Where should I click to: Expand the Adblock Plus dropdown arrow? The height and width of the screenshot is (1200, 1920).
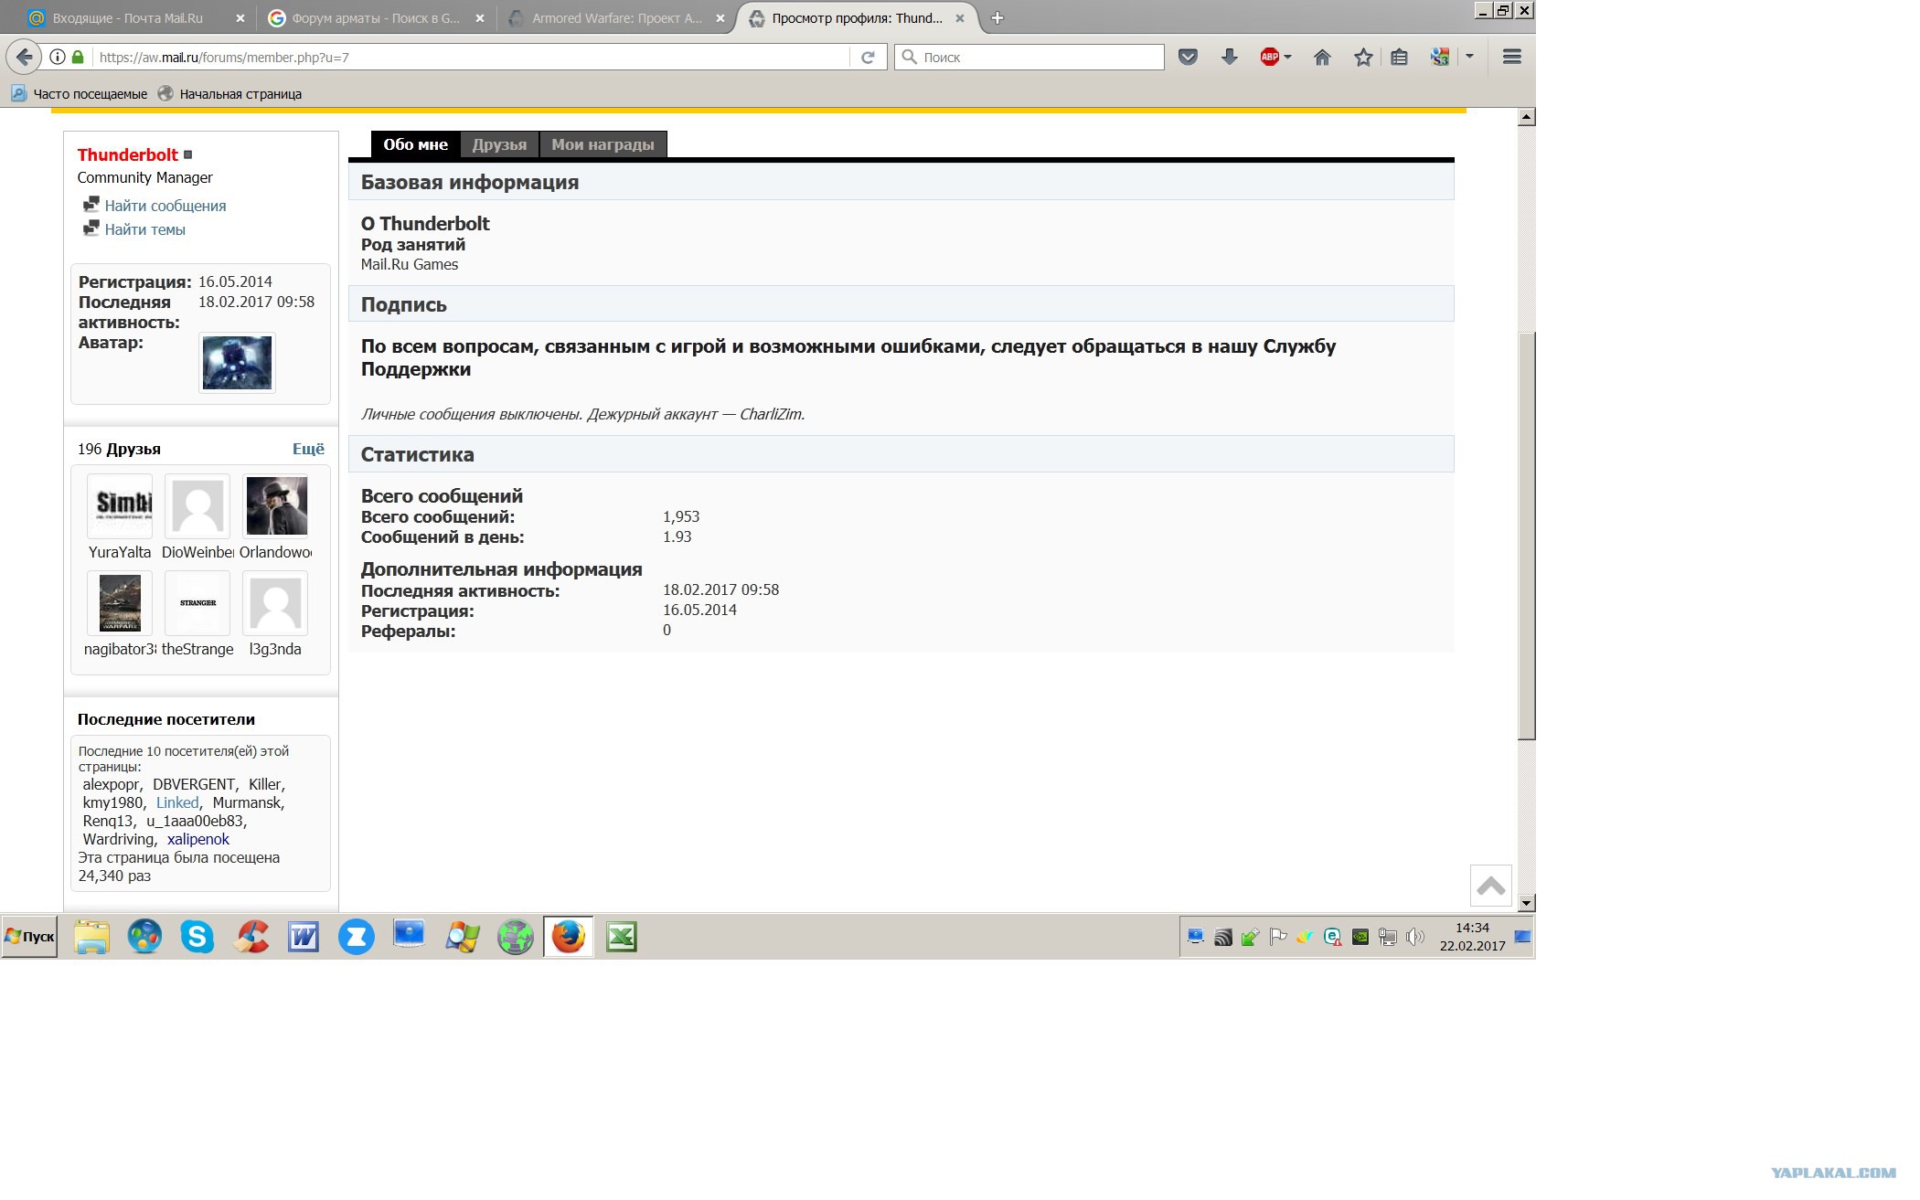coord(1287,57)
